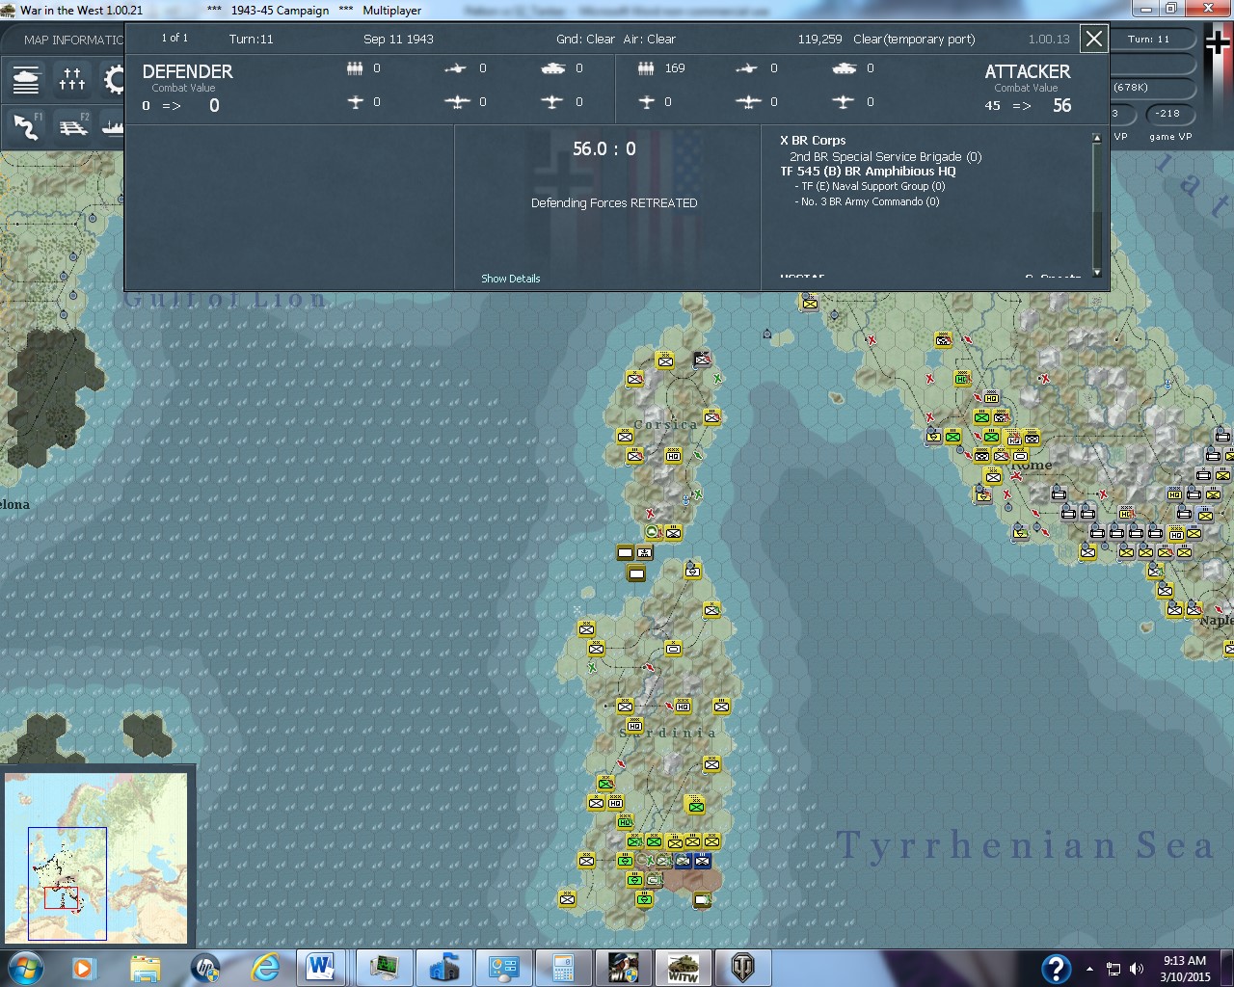The image size is (1234, 987).
Task: Select the F1 move mode arrow icon
Action: [26, 126]
